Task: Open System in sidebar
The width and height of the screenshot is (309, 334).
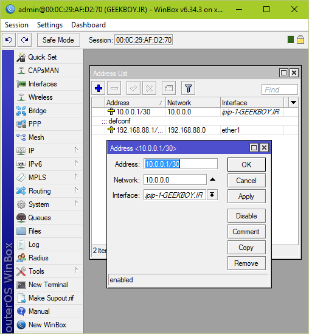Action: (49, 204)
